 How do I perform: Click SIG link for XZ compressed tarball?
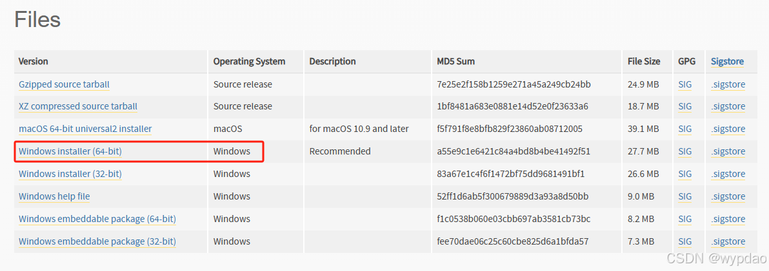685,106
